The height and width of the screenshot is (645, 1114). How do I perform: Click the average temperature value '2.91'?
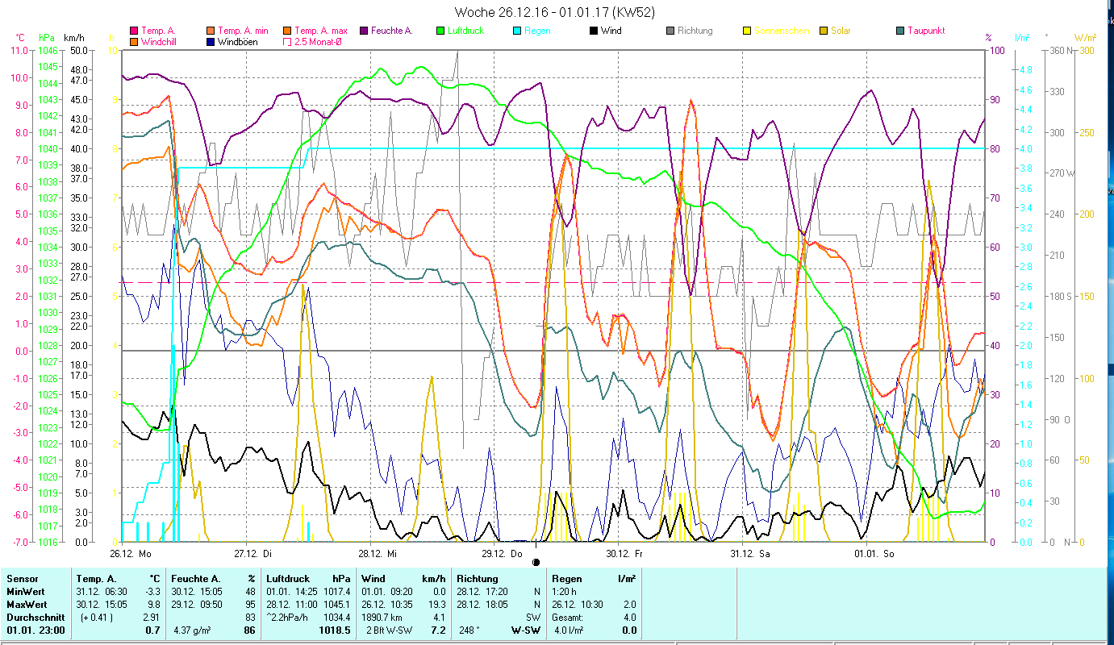pyautogui.click(x=152, y=618)
